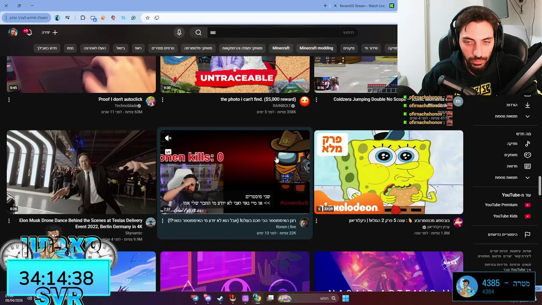Select the ראפ filter chip
Screen dimensions: 542x305
pos(138,48)
